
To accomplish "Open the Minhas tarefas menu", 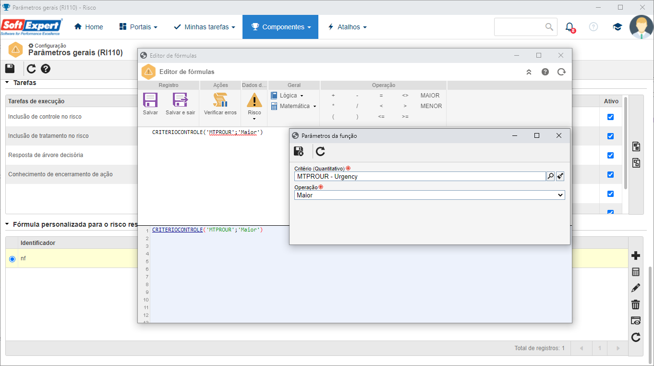I will [x=205, y=27].
